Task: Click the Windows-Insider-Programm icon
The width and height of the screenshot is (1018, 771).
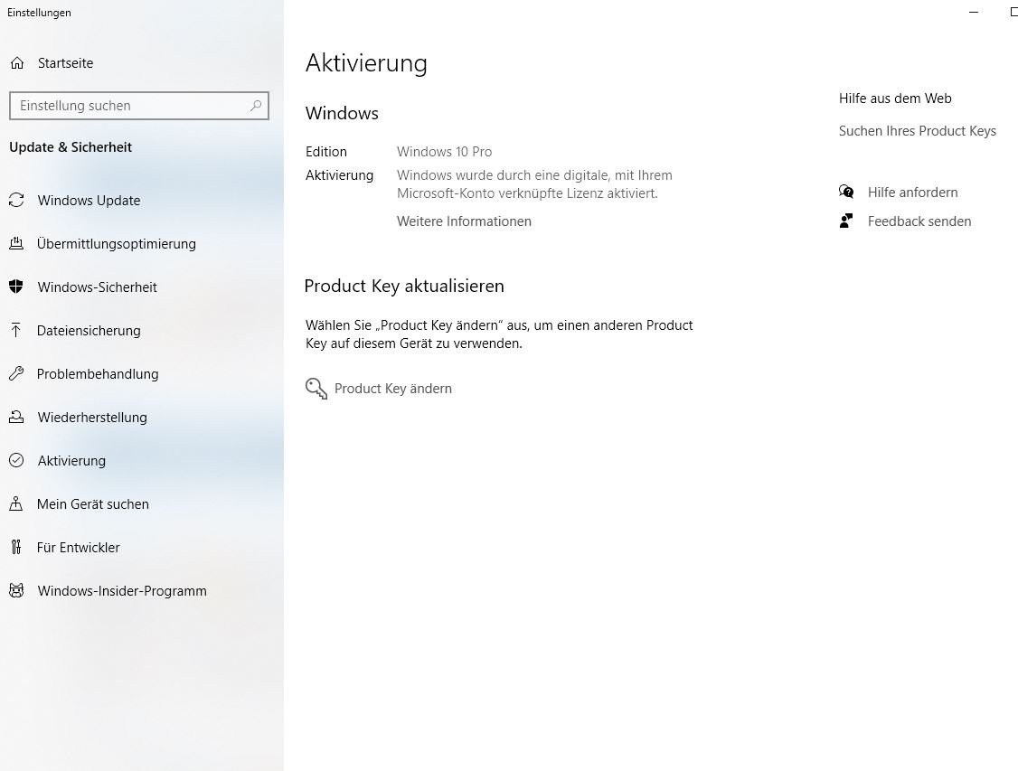Action: 16,590
